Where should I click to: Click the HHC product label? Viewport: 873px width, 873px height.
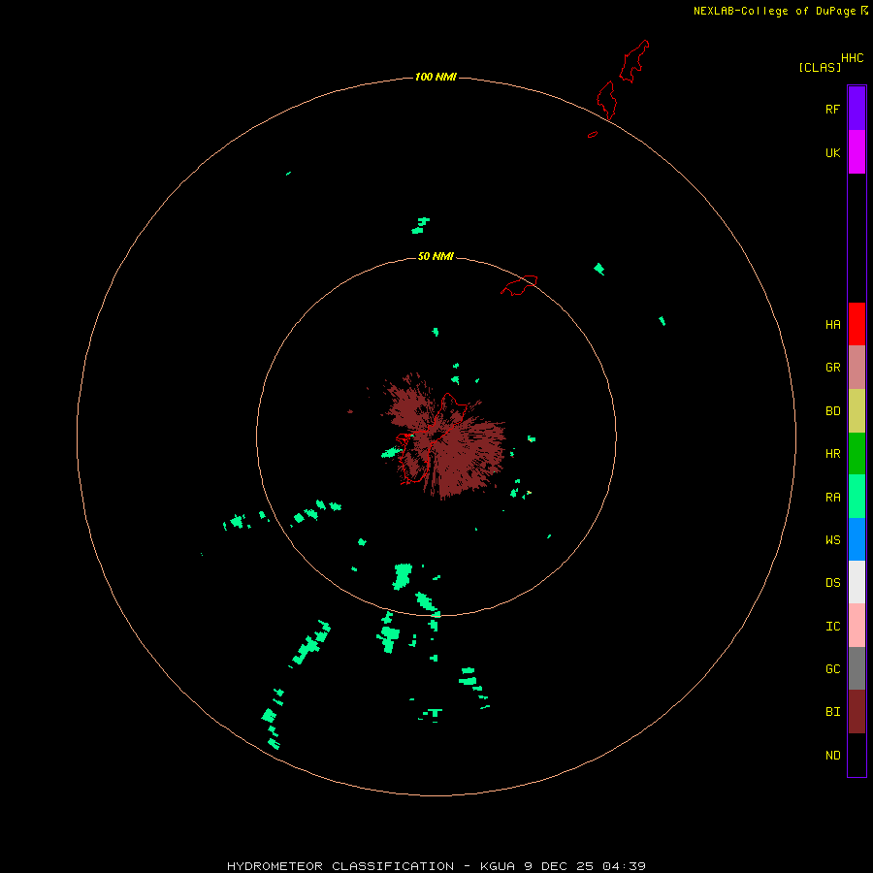(852, 58)
